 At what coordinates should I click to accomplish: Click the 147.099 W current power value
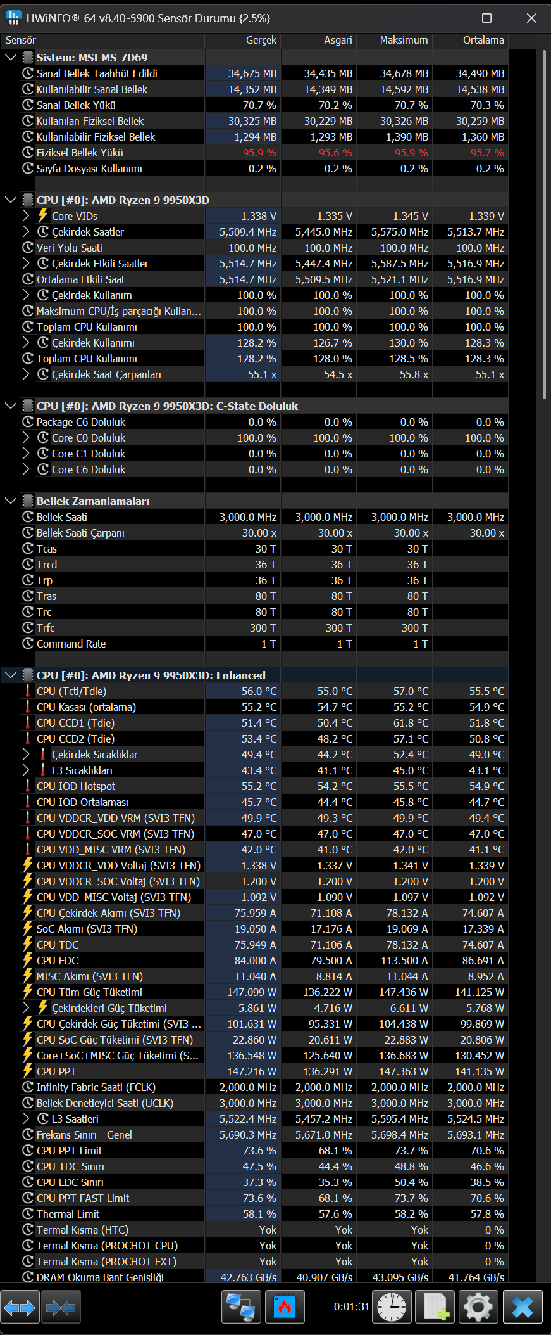tap(252, 992)
